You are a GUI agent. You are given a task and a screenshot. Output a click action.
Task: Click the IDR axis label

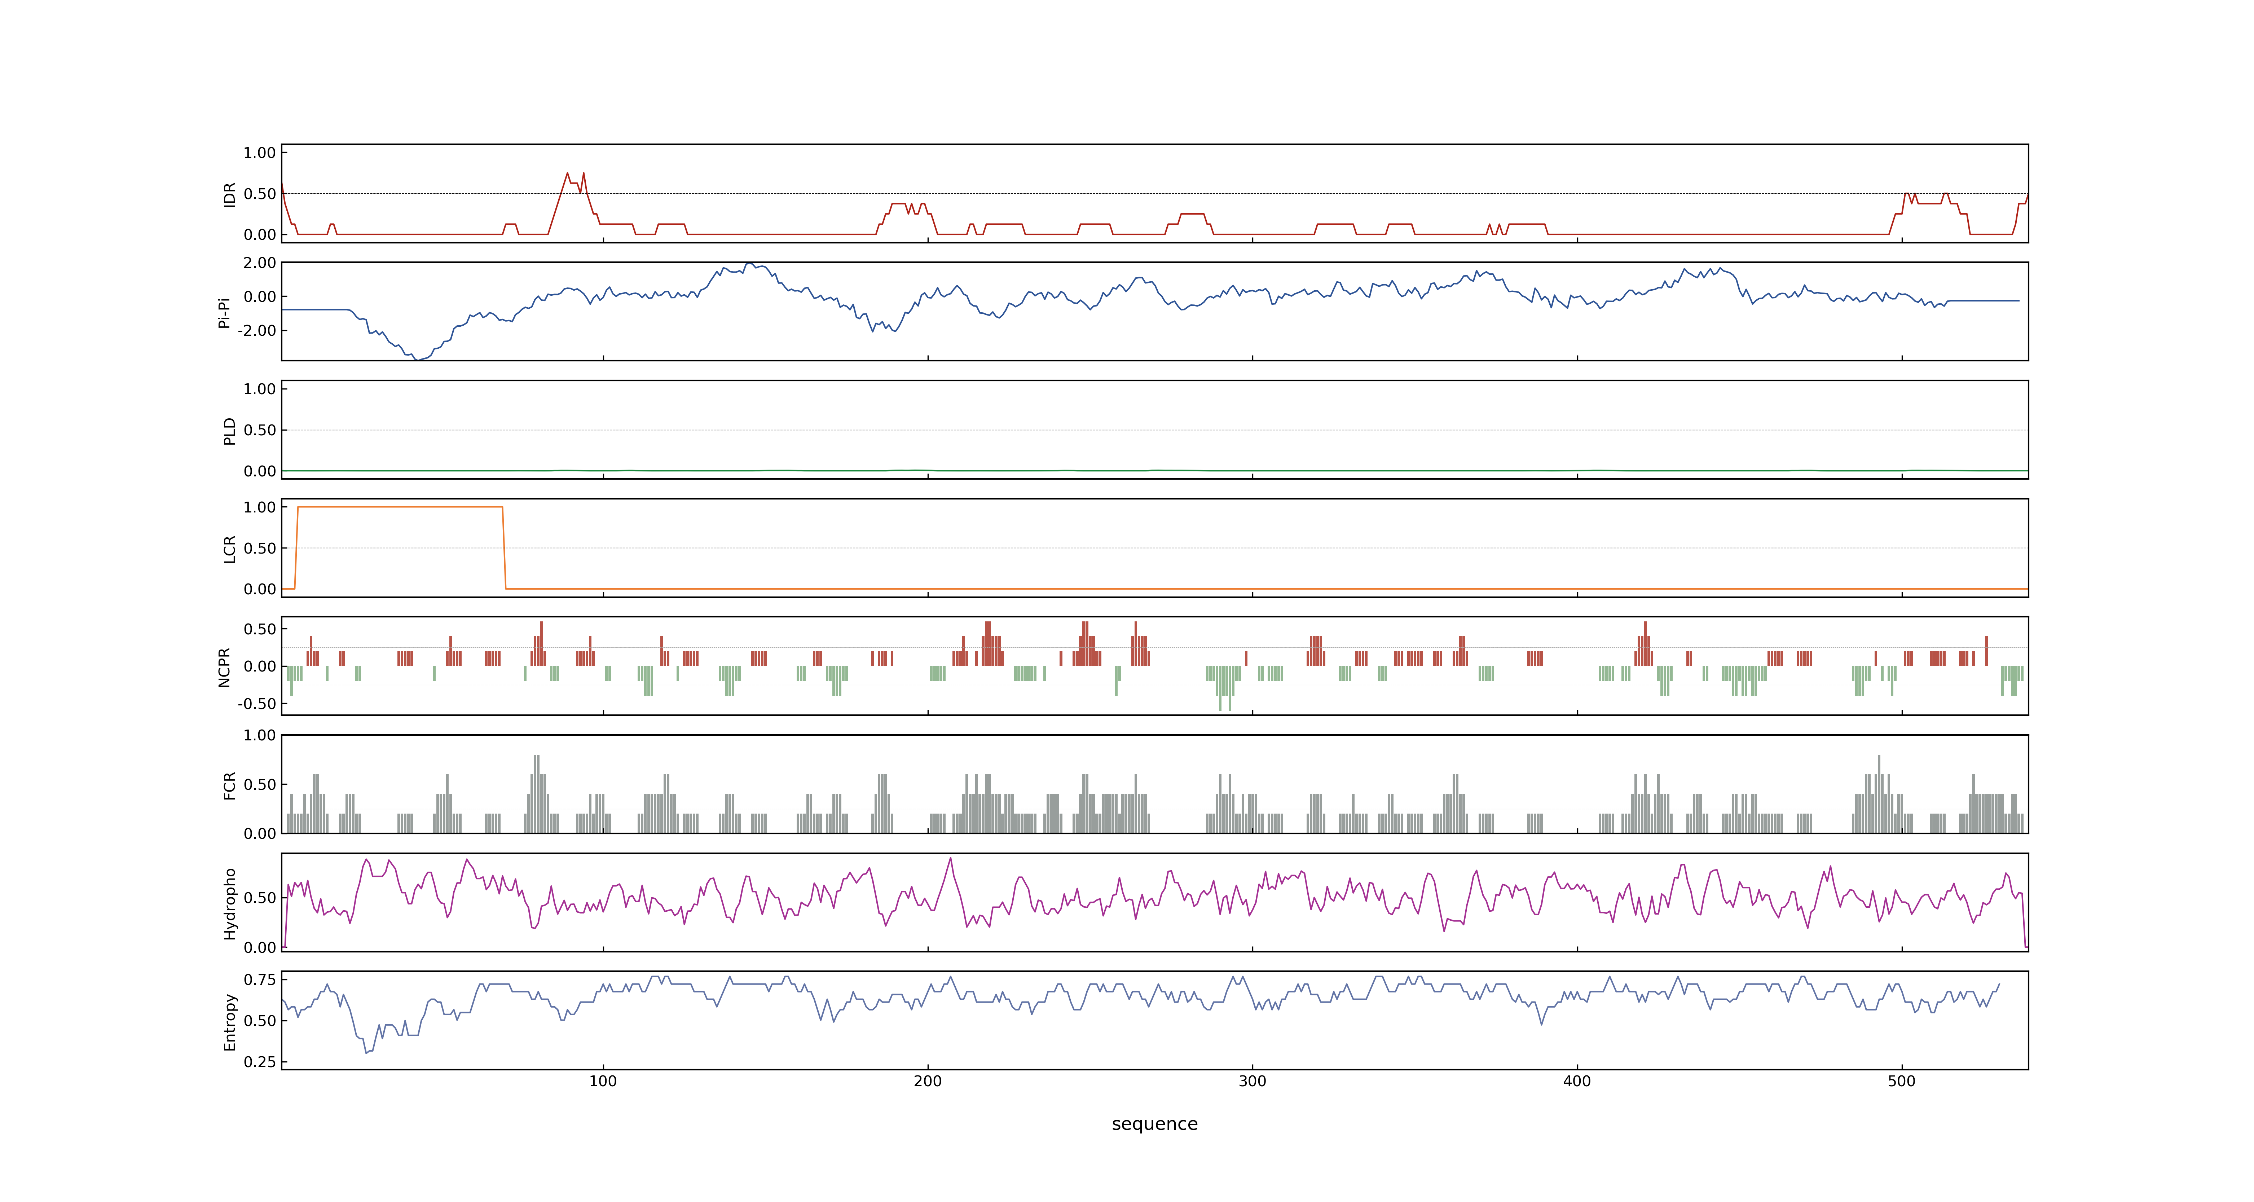(x=229, y=194)
